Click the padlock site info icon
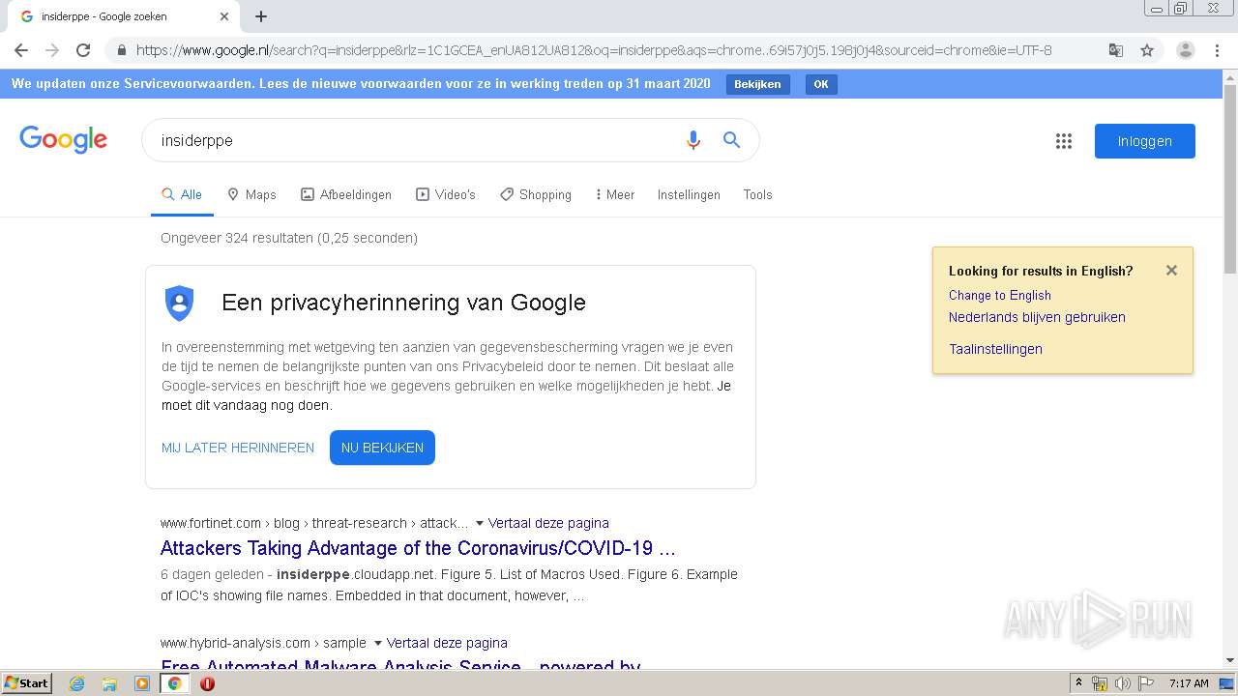Image resolution: width=1238 pixels, height=696 pixels. [122, 50]
